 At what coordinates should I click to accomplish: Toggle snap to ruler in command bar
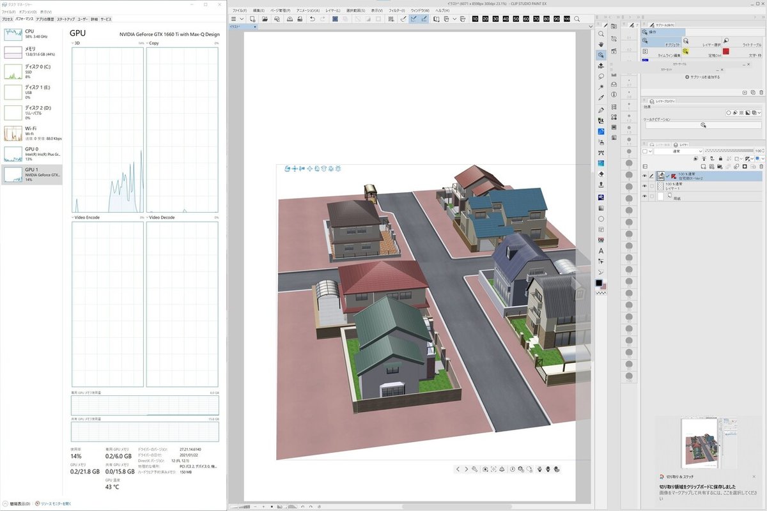click(x=403, y=19)
